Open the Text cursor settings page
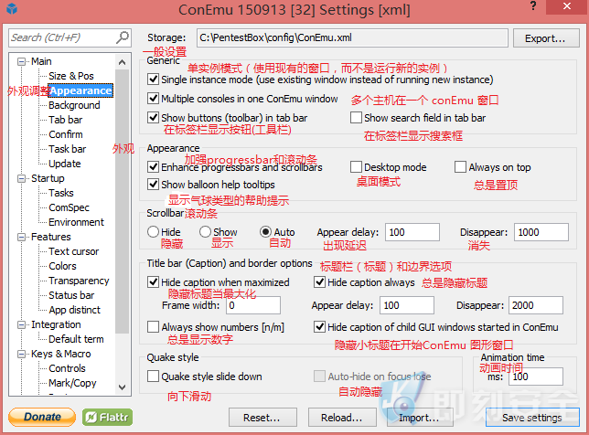 [x=73, y=251]
